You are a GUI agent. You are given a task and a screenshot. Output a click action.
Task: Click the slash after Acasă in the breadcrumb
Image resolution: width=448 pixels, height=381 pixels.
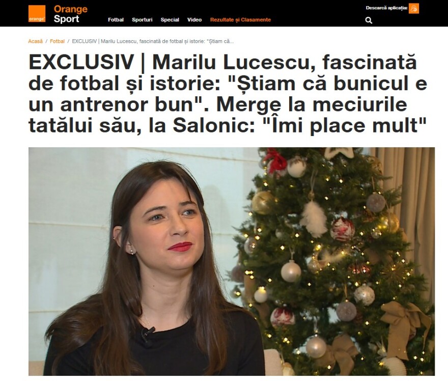pyautogui.click(x=46, y=41)
